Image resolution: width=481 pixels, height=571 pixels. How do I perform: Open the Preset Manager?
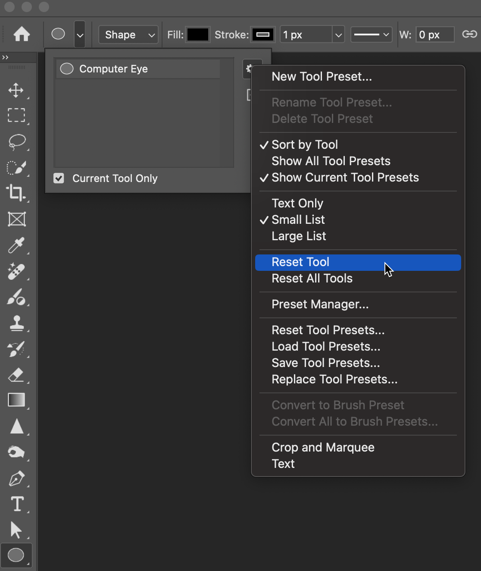[x=320, y=304]
